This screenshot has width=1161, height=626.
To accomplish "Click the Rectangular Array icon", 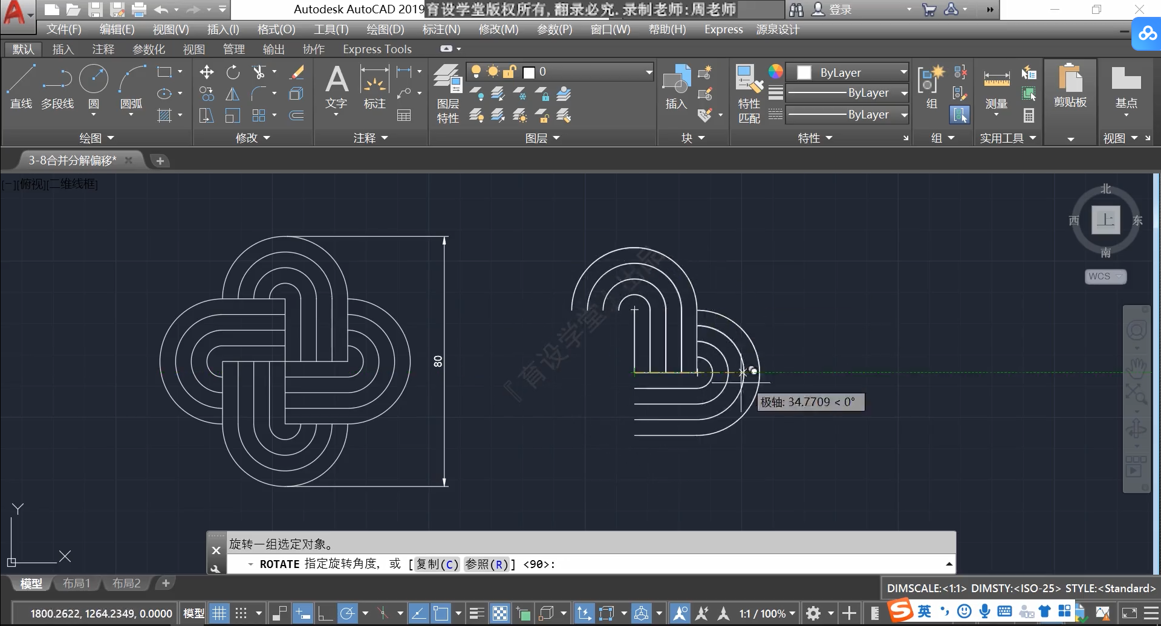I will point(259,115).
